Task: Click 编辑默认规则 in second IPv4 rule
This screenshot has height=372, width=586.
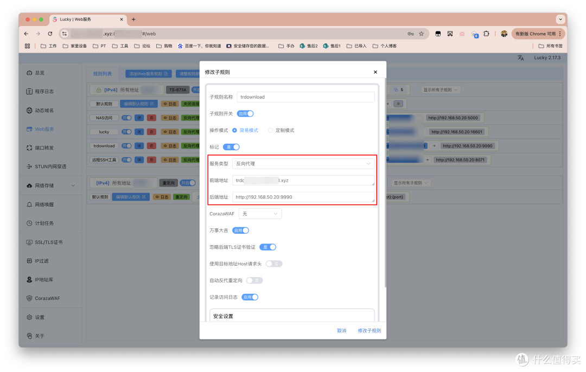Action: 131,197
